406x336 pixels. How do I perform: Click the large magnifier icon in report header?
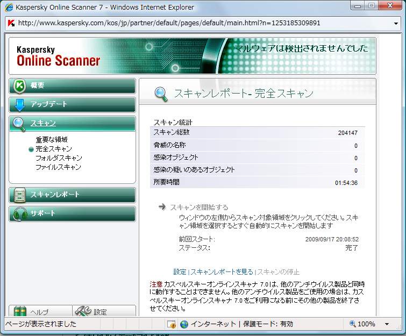coord(161,94)
